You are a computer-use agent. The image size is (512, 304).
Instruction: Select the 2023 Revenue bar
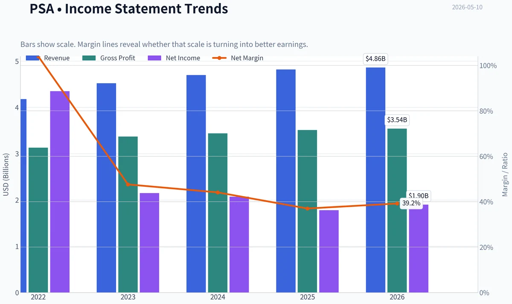click(x=106, y=188)
